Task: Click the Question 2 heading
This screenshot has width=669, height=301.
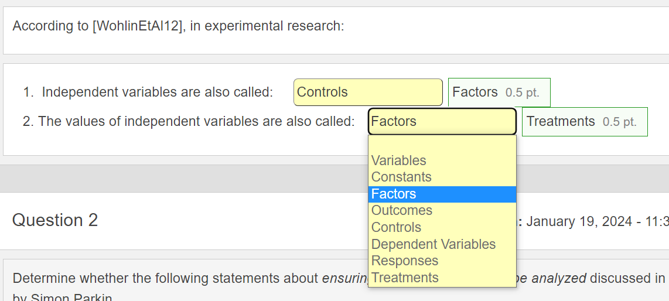Action: pyautogui.click(x=55, y=220)
